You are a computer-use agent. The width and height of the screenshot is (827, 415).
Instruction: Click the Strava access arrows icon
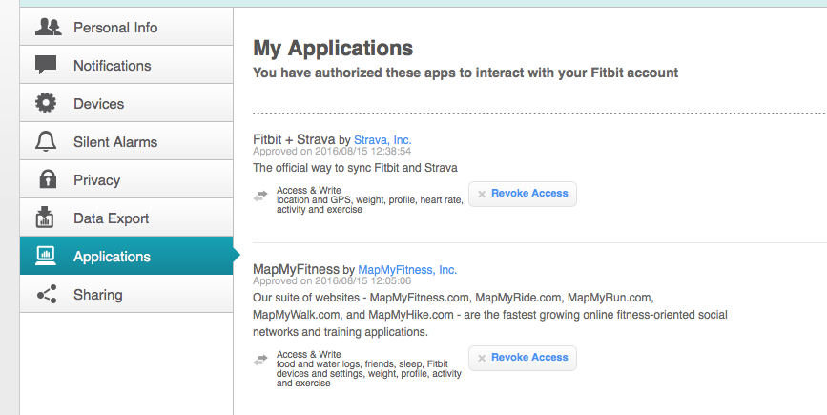(260, 196)
